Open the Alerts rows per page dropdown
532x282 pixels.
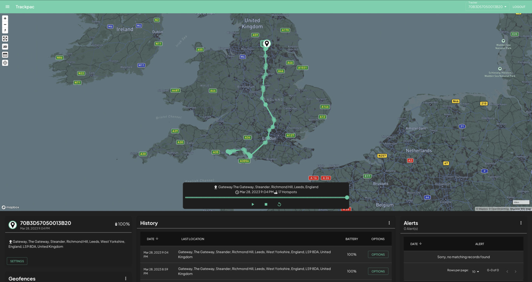point(476,271)
